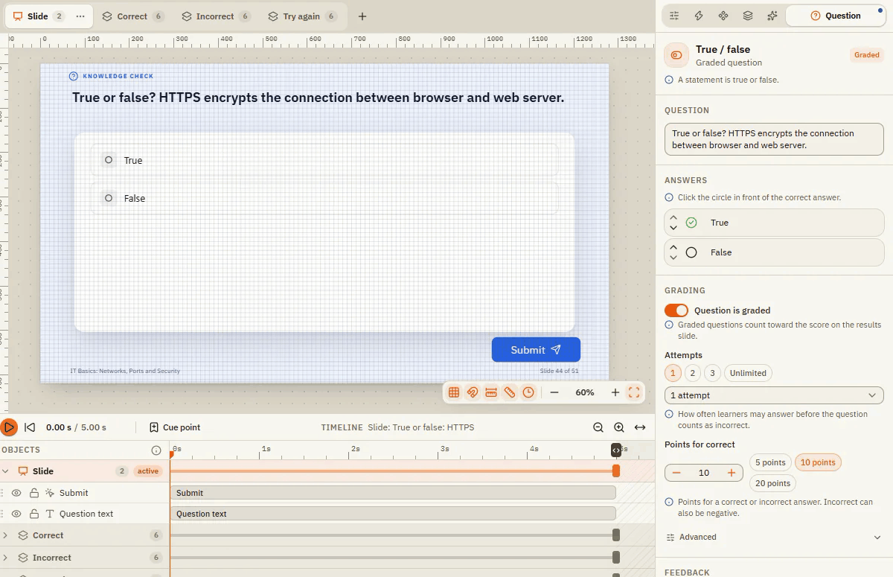Turn off the Question is graded switch
The height and width of the screenshot is (577, 893).
(x=676, y=310)
